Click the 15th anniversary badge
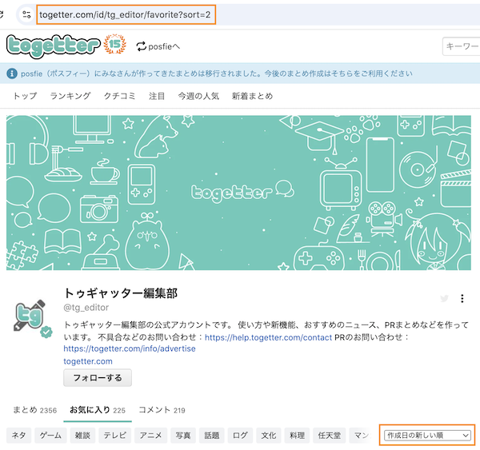The height and width of the screenshot is (450, 480). 113,46
